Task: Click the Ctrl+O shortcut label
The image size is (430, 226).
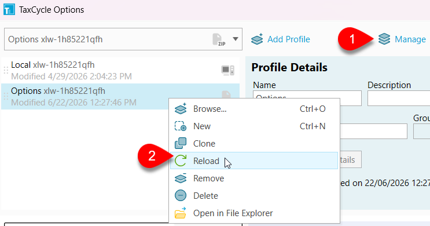Action: pyautogui.click(x=313, y=109)
